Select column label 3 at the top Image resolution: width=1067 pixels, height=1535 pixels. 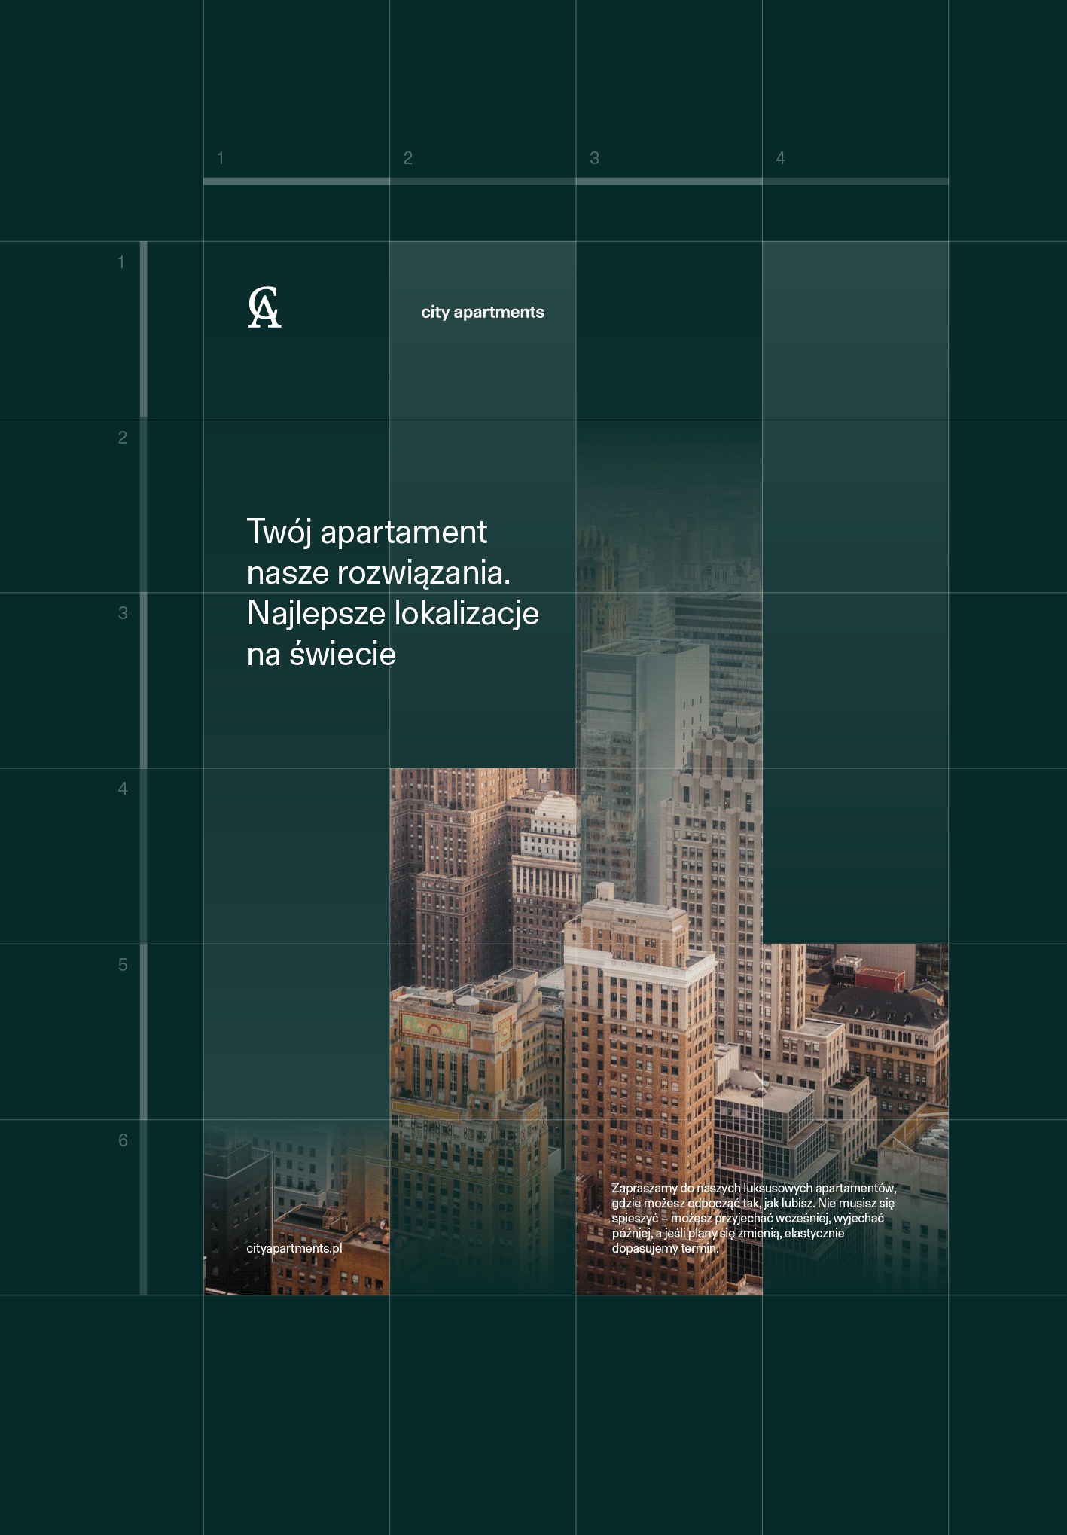click(x=594, y=158)
